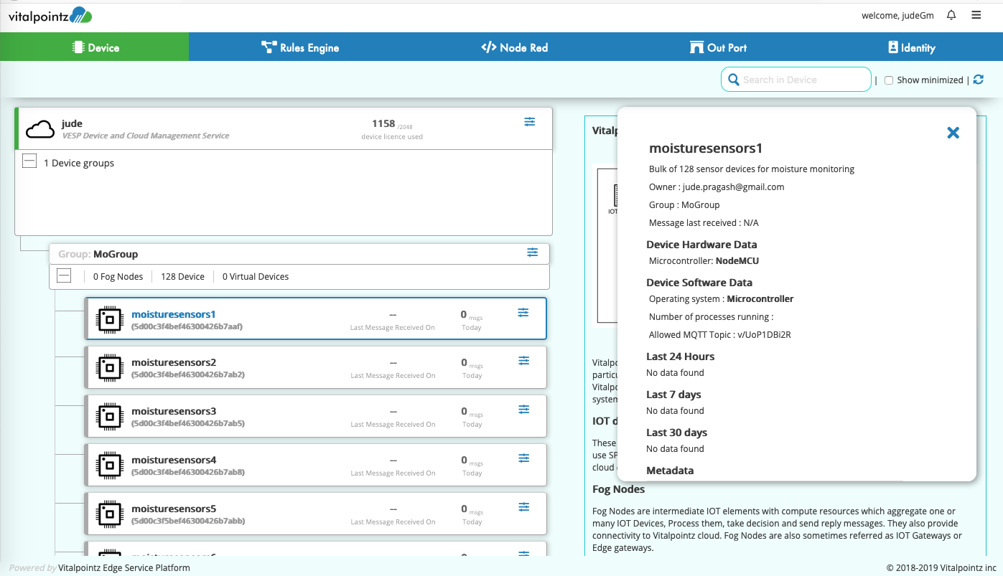The height and width of the screenshot is (576, 1003).
Task: Click the Last 30 days heading
Action: (676, 433)
